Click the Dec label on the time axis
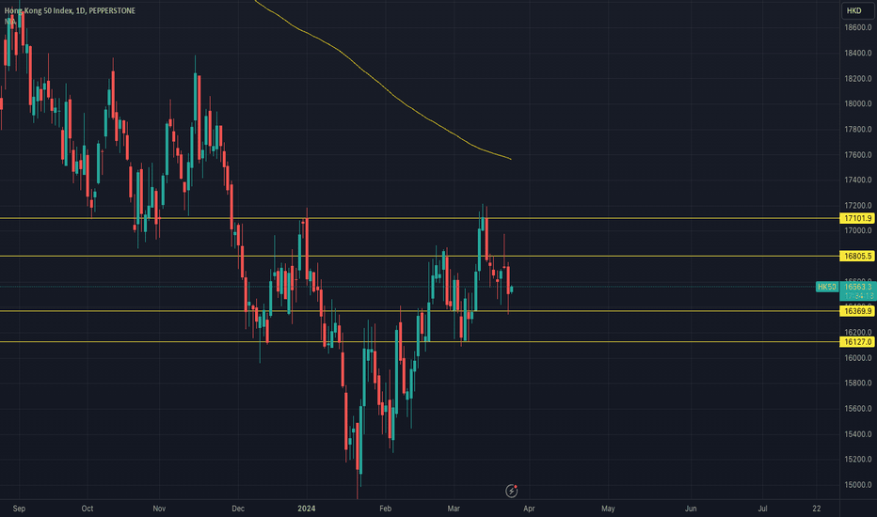 238,509
